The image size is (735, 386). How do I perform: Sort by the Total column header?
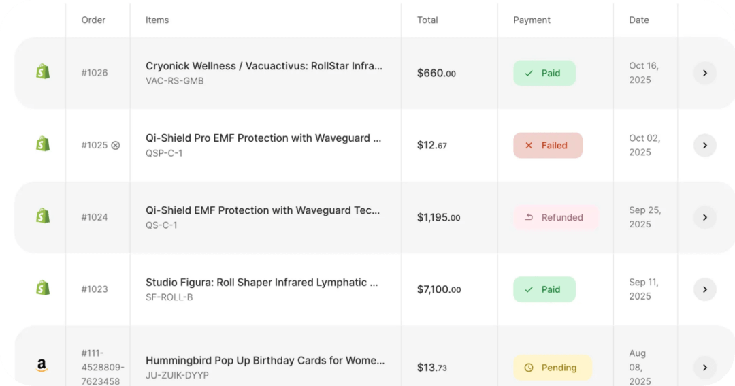(427, 20)
